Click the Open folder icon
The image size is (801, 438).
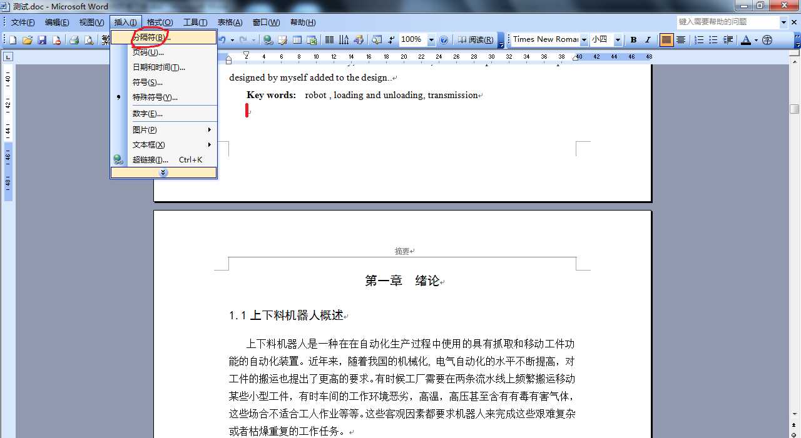[28, 40]
